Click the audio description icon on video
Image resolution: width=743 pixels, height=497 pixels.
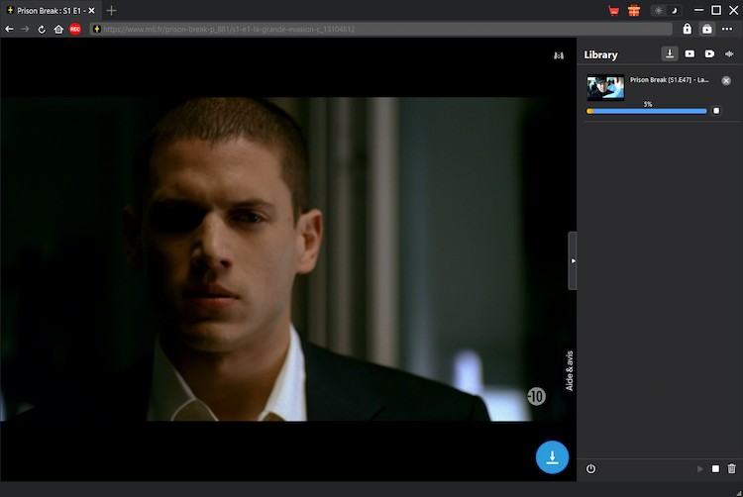[559, 55]
